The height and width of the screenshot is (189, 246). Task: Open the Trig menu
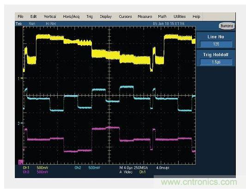click(x=90, y=17)
